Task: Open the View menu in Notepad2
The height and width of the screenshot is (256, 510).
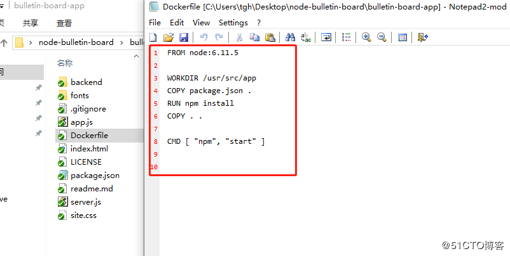Action: coord(201,22)
